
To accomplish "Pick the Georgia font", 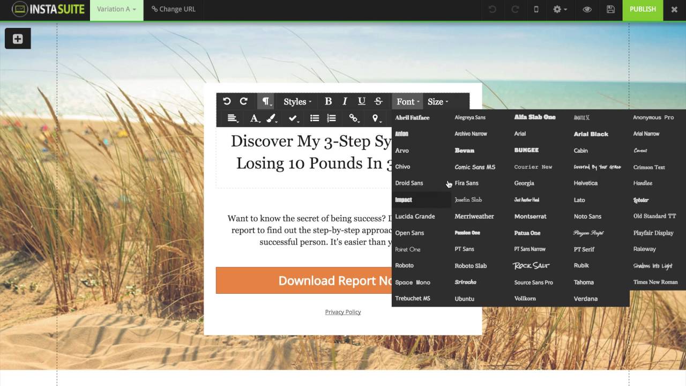I will (x=524, y=183).
